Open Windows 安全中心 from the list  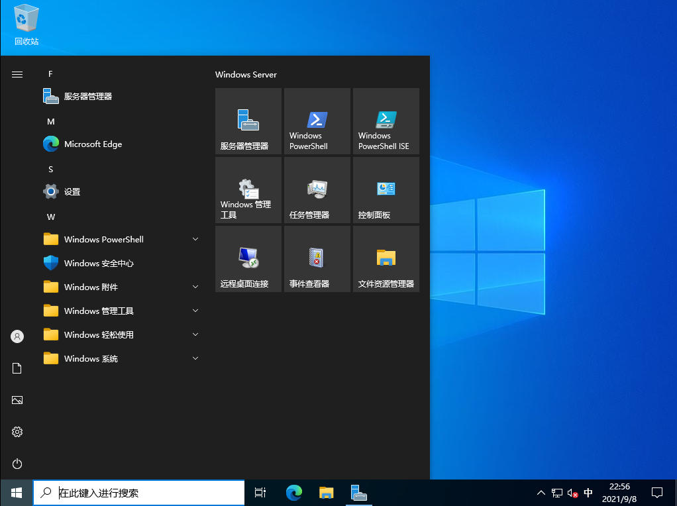97,263
